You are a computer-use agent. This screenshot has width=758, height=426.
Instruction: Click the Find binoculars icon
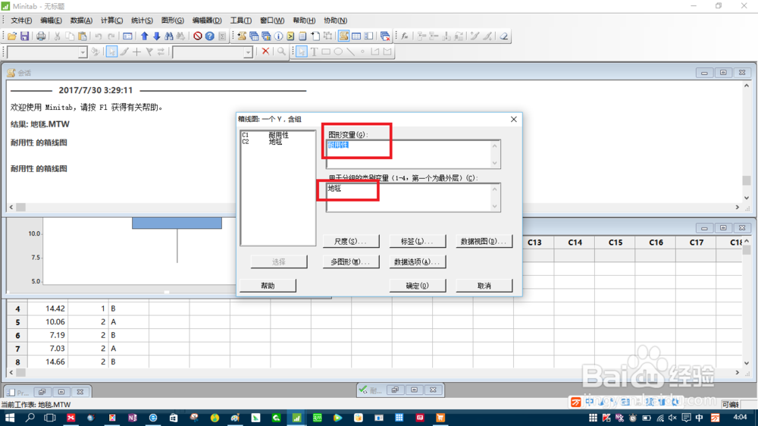click(x=169, y=36)
